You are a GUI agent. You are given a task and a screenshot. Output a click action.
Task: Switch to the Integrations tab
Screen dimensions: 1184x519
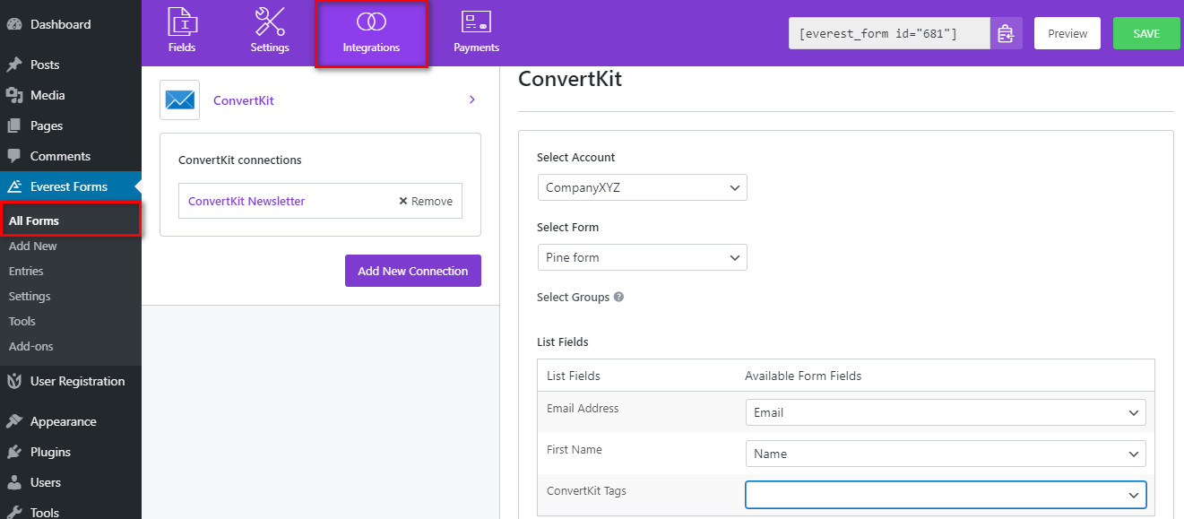click(371, 33)
